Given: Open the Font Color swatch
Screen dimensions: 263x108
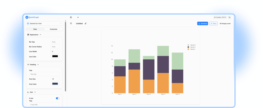Looking at the screenshot, I should (x=55, y=84).
